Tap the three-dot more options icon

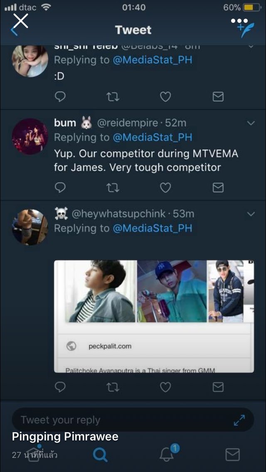239,20
